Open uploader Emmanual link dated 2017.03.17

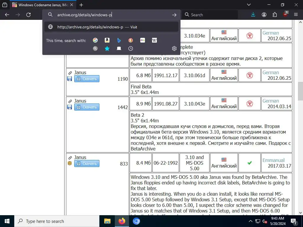[273, 160]
